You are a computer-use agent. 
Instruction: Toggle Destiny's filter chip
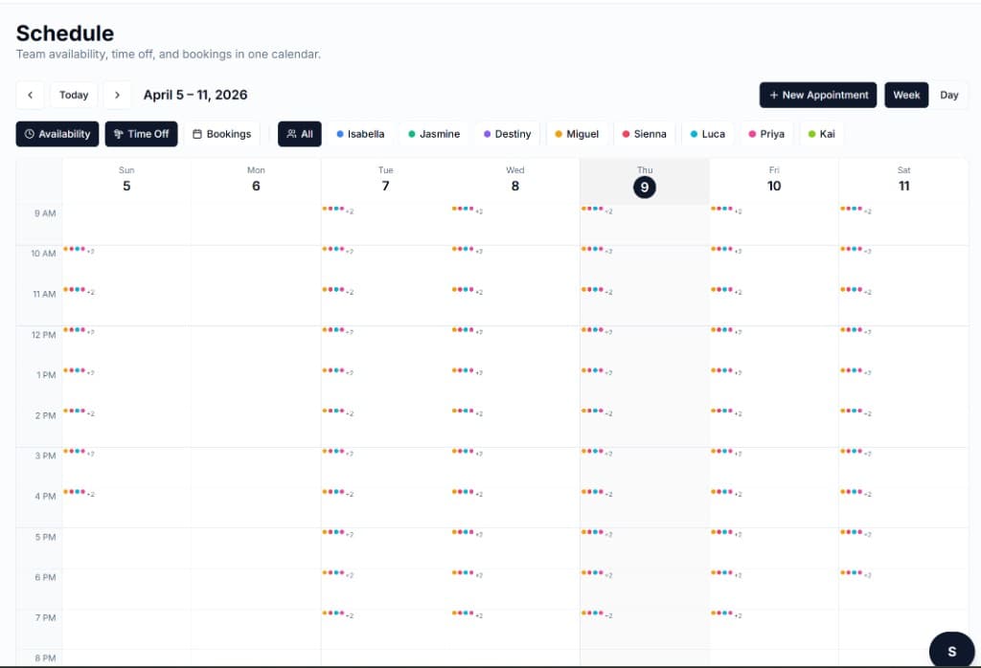(x=507, y=134)
